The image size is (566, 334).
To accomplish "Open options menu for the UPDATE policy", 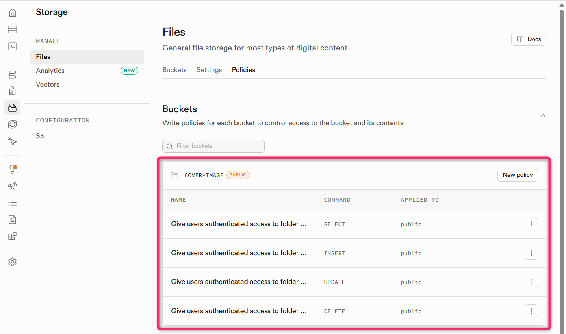I will (x=531, y=282).
